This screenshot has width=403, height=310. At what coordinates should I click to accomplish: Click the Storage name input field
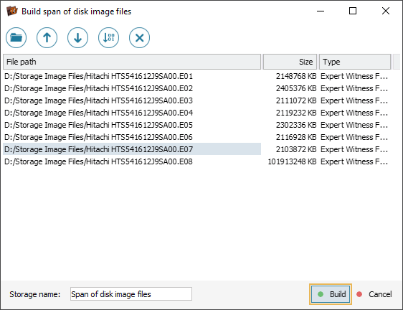pyautogui.click(x=131, y=293)
